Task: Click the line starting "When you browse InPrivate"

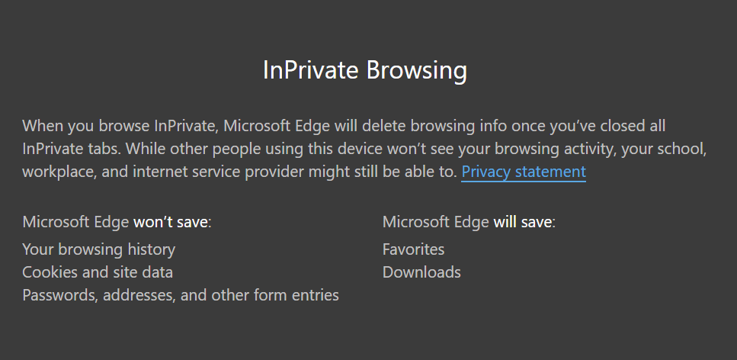Action: click(343, 126)
